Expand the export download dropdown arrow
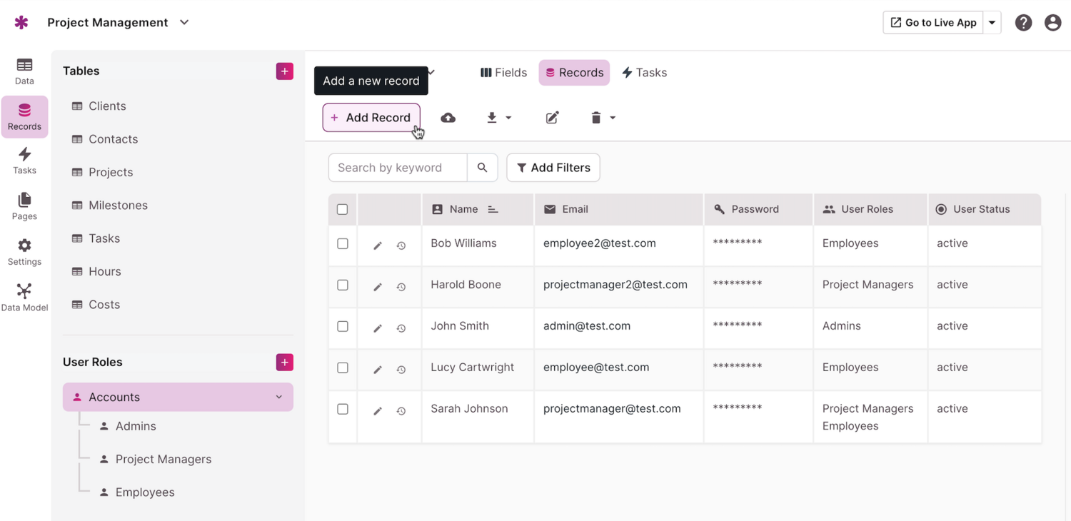The height and width of the screenshot is (521, 1071). point(509,117)
